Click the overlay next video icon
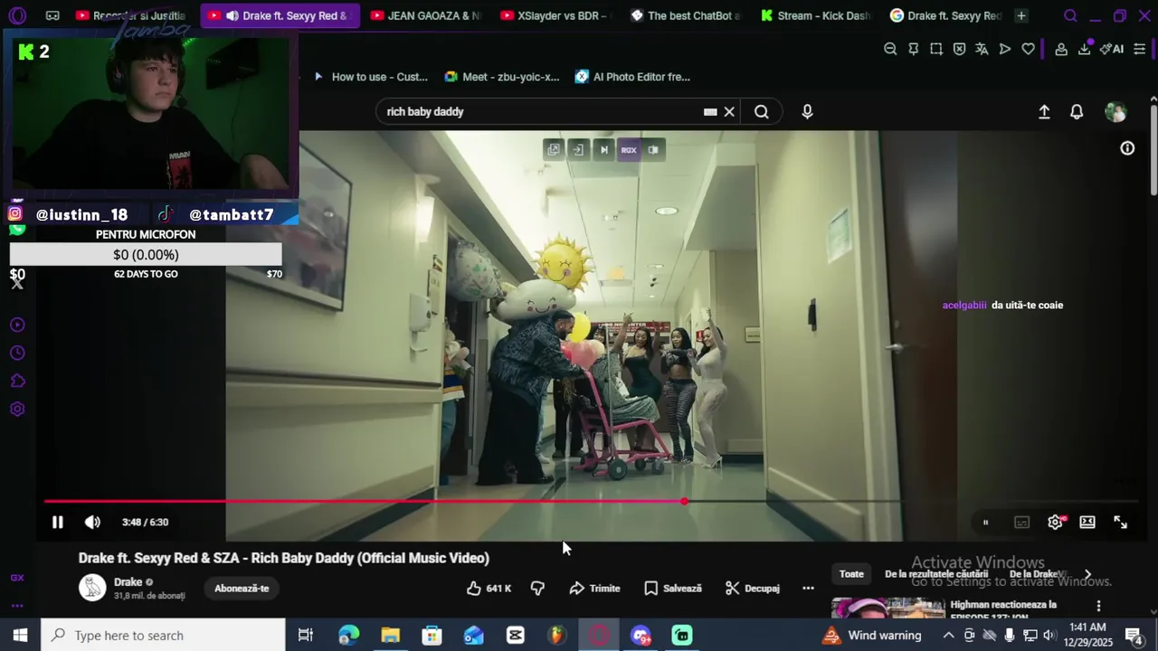 click(603, 150)
